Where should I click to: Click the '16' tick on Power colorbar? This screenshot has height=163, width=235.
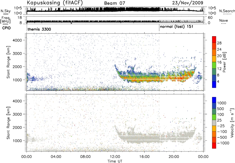click(x=219, y=62)
